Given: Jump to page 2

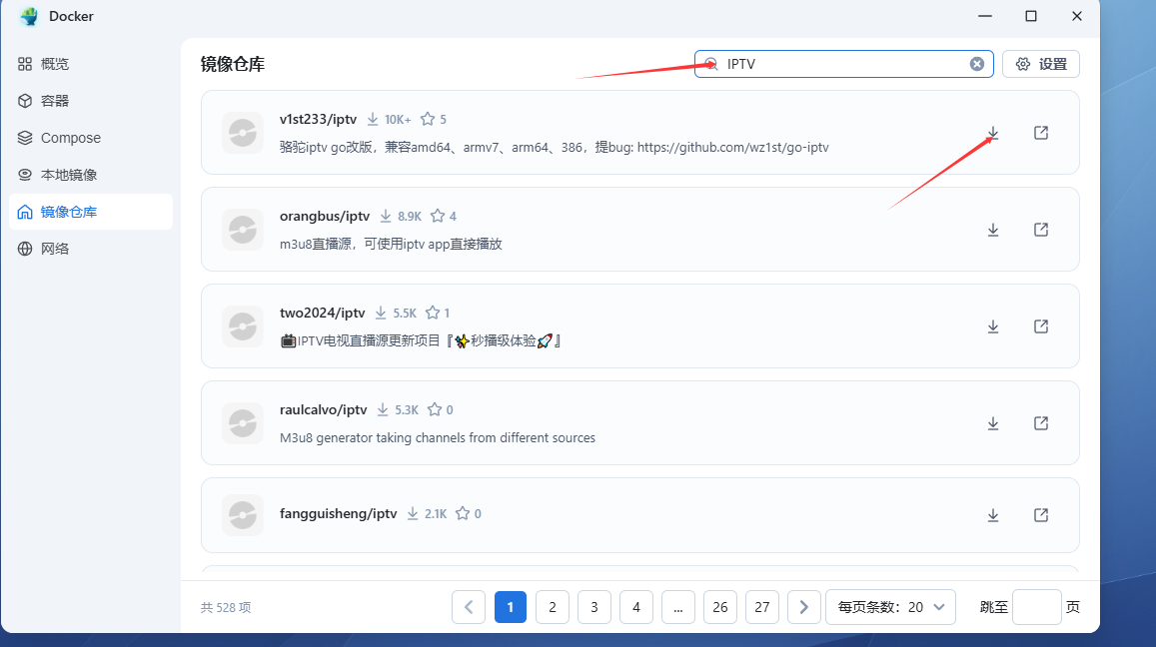Looking at the screenshot, I should coord(553,607).
